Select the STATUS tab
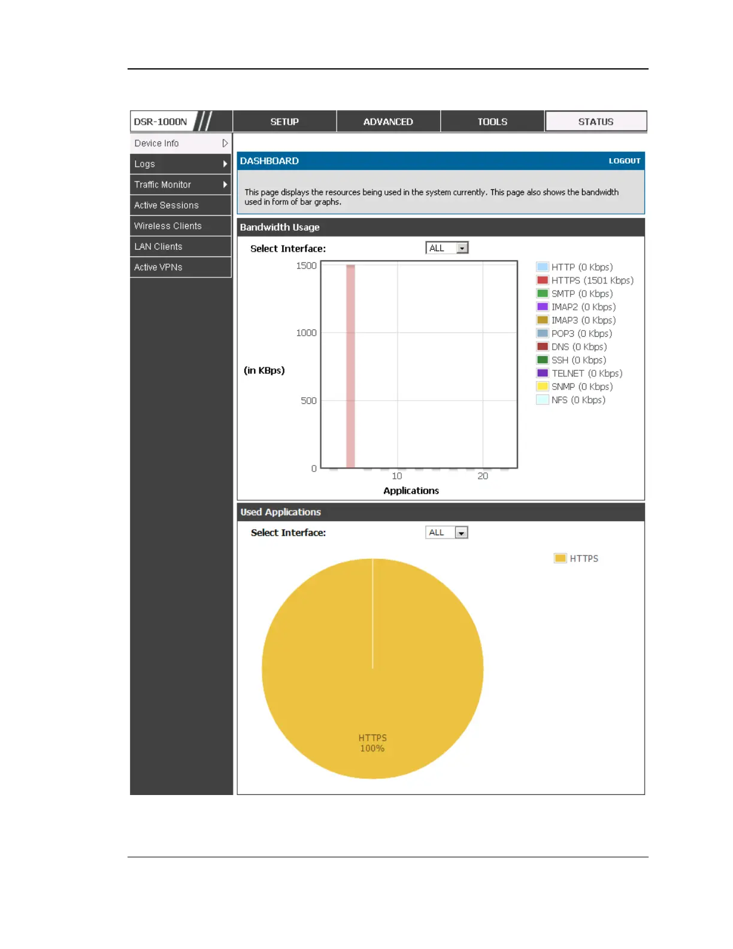Viewport: 733px width, 949px height. pyautogui.click(x=595, y=122)
